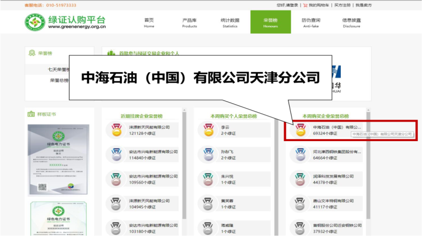Click 安达市兴电新能源有限公司 with 109560个绿证

click(x=154, y=176)
